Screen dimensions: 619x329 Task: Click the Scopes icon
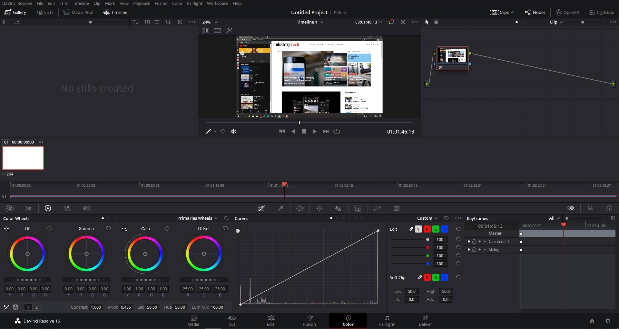[590, 208]
